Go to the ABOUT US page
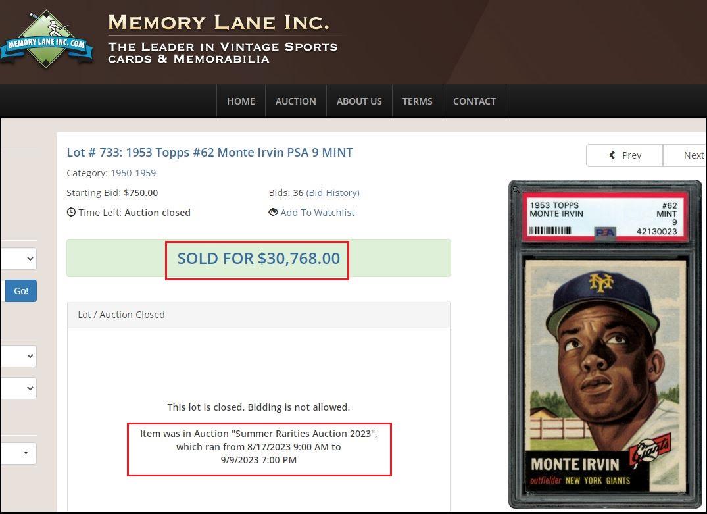Image resolution: width=707 pixels, height=514 pixels. [x=359, y=101]
